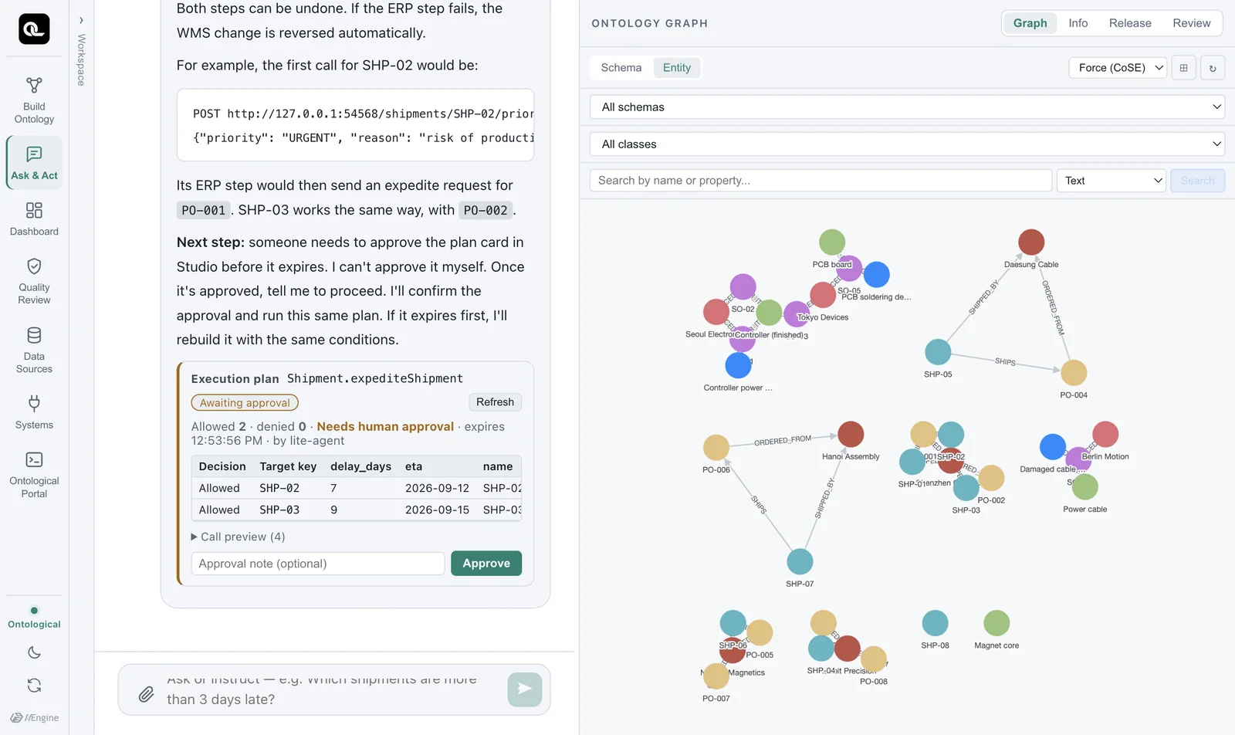Switch graph view to Entity
This screenshot has width=1235, height=735.
[677, 68]
